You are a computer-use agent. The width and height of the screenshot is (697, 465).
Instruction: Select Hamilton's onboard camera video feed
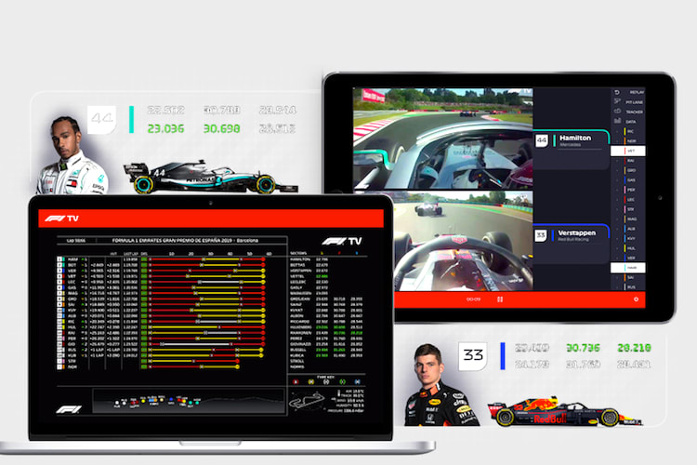[x=442, y=139]
